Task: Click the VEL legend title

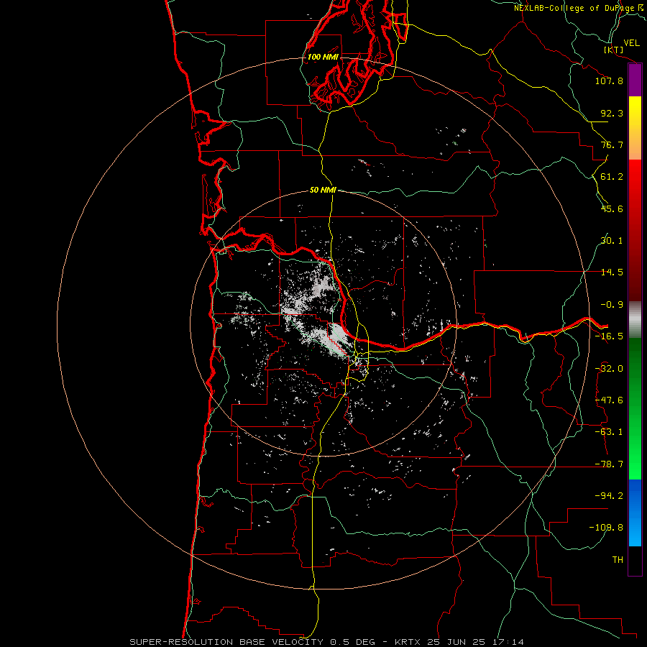Action: pyautogui.click(x=631, y=43)
